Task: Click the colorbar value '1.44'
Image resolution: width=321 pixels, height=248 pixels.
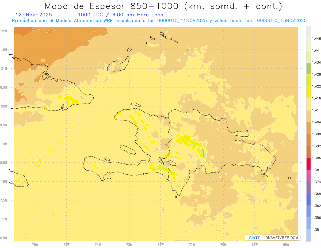Action: [x=316, y=51]
